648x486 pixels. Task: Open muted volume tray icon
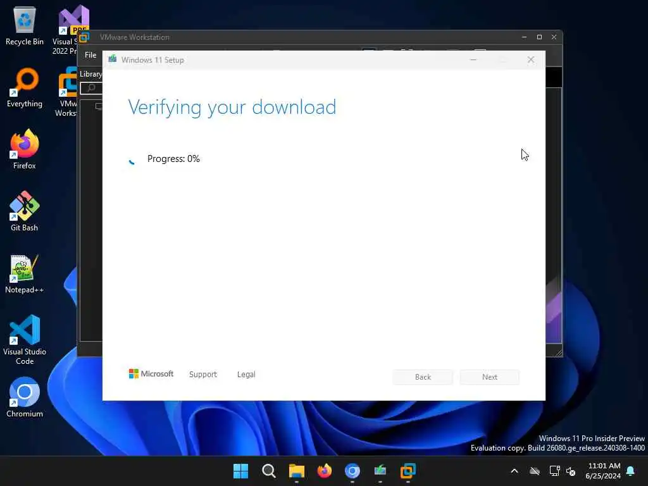(x=571, y=471)
